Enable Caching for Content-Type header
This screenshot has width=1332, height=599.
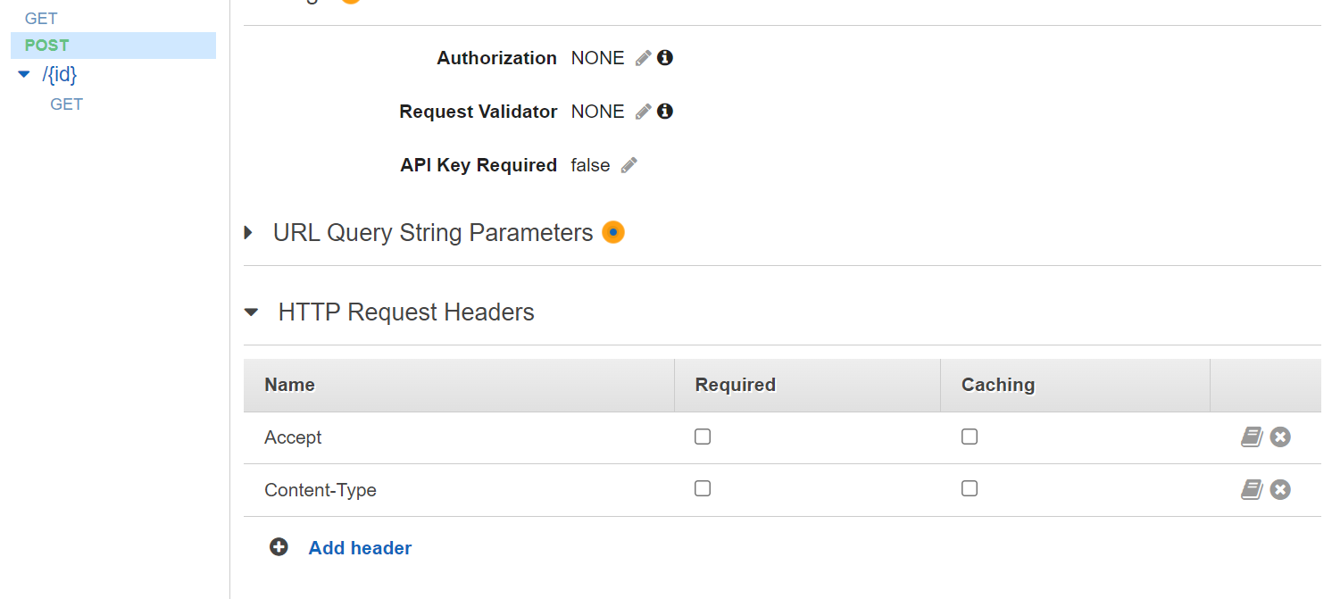pyautogui.click(x=970, y=488)
